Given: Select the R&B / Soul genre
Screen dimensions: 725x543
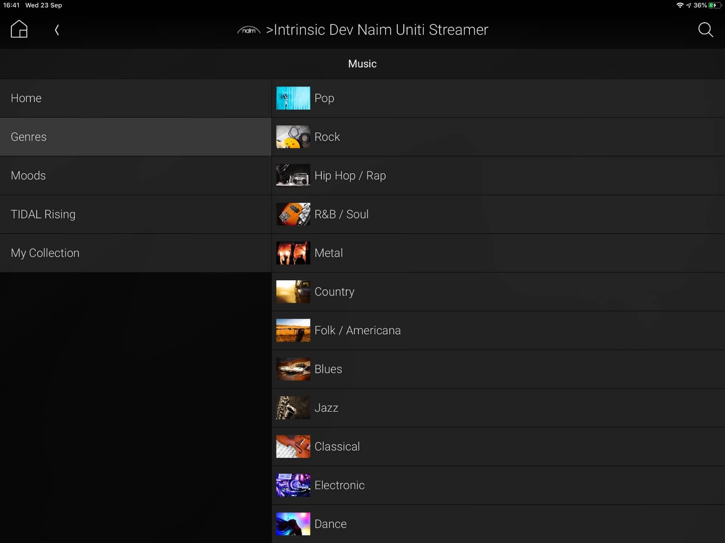Looking at the screenshot, I should click(x=341, y=214).
